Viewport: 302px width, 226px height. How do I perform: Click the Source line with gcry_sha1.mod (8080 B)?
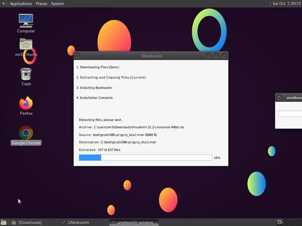pyautogui.click(x=118, y=135)
